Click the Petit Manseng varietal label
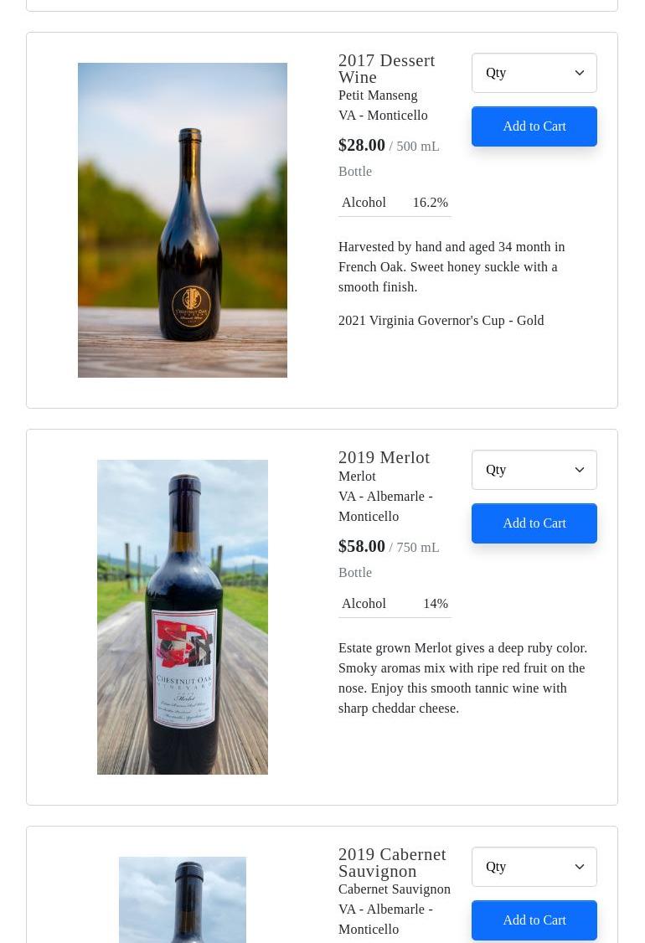The width and height of the screenshot is (645, 943). point(378,95)
